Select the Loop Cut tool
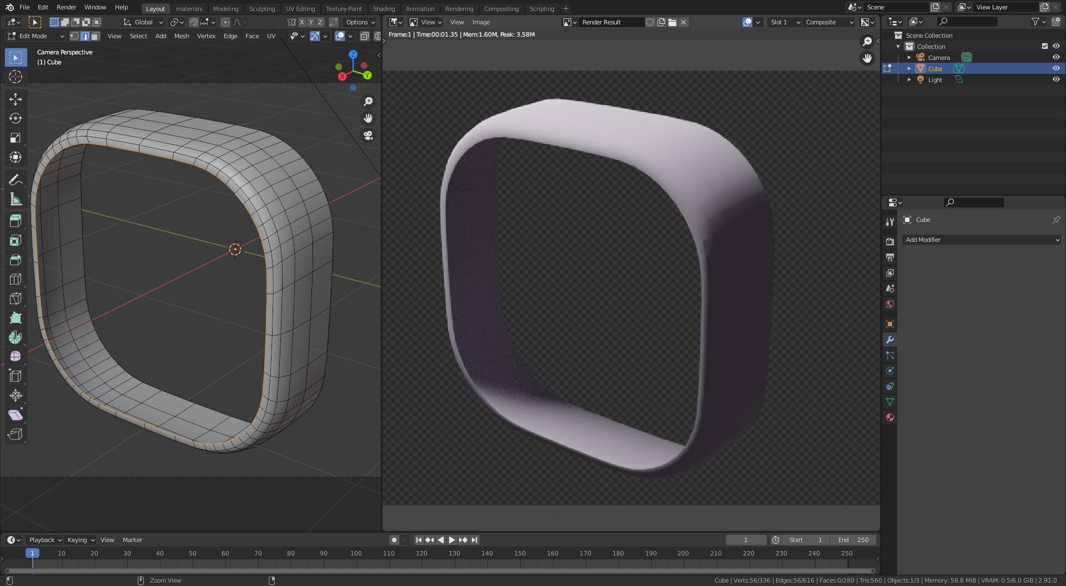The width and height of the screenshot is (1066, 586). pyautogui.click(x=16, y=279)
